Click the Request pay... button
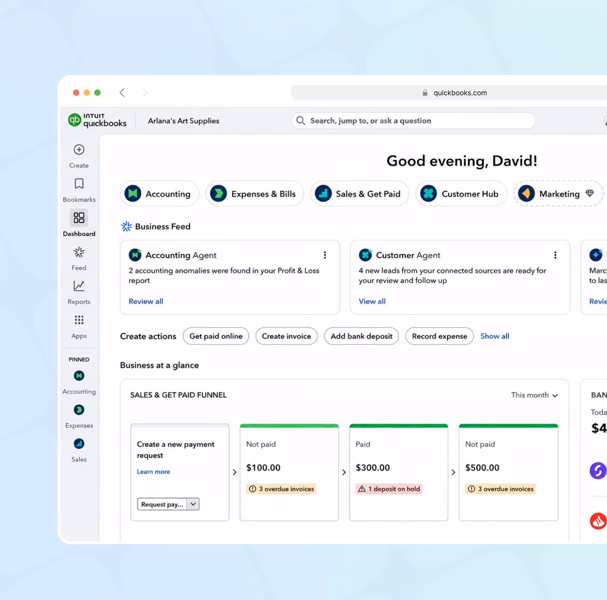This screenshot has width=607, height=600. (162, 504)
